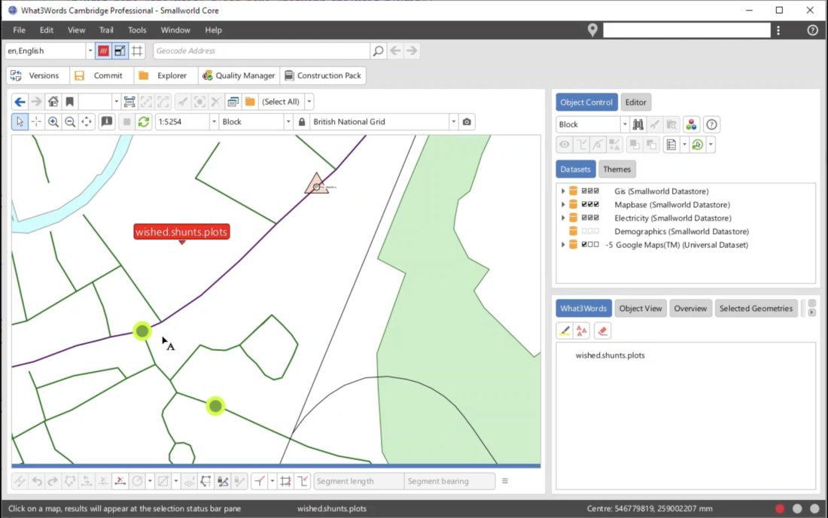Click the red what3words slashes icon
The width and height of the screenshot is (828, 518).
103,50
